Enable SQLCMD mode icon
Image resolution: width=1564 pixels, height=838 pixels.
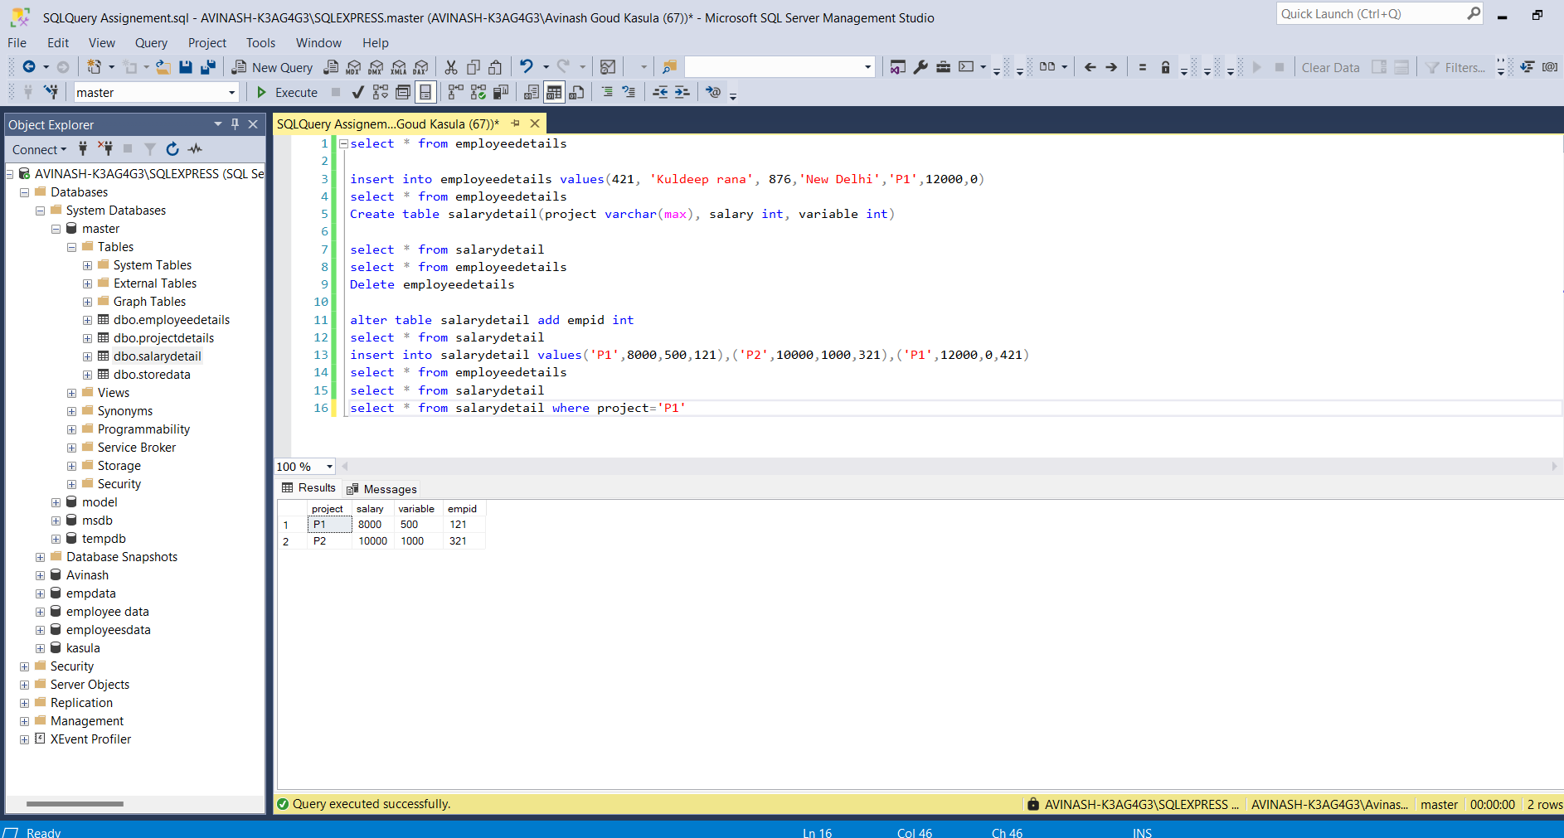click(x=712, y=92)
